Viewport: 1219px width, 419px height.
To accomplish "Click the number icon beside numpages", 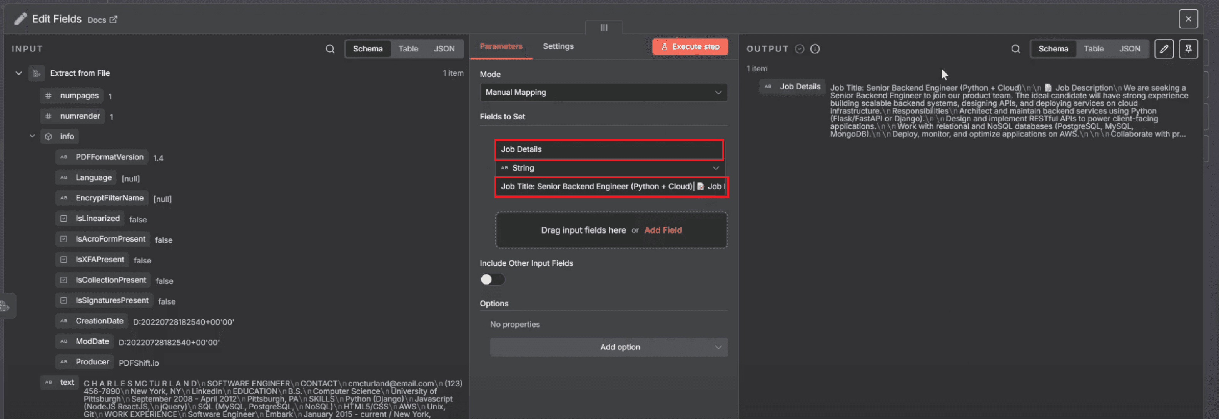I will pyautogui.click(x=48, y=96).
